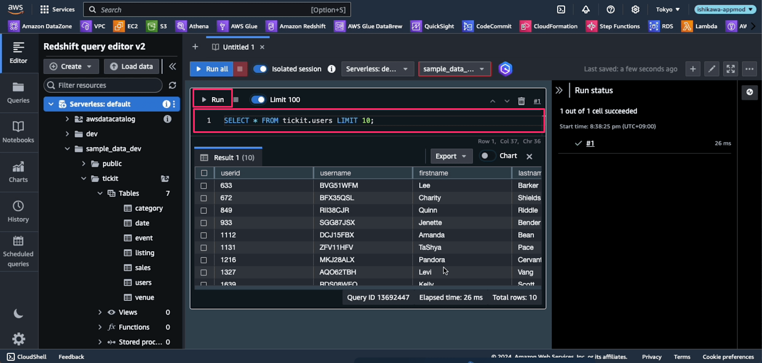
Task: Open Notebooks in the sidebar
Action: pyautogui.click(x=18, y=132)
